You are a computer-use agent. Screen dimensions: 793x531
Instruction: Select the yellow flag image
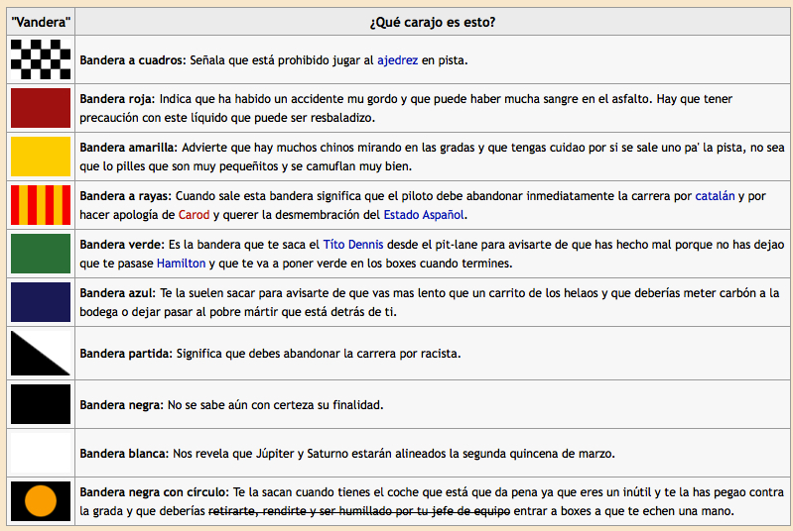click(40, 157)
